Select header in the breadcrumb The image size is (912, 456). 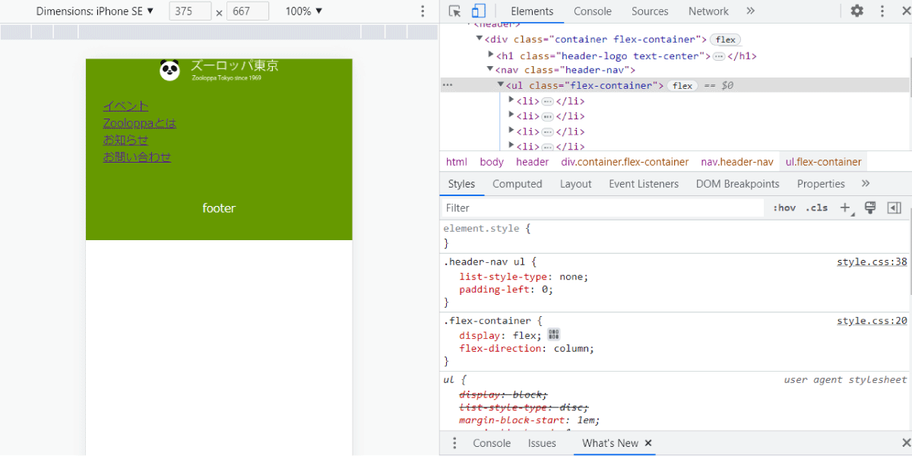(532, 162)
